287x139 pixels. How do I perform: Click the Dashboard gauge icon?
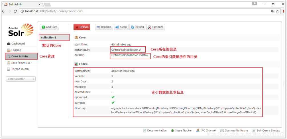(x=9, y=44)
